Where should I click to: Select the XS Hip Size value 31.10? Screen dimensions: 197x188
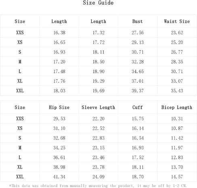[x=59, y=128]
